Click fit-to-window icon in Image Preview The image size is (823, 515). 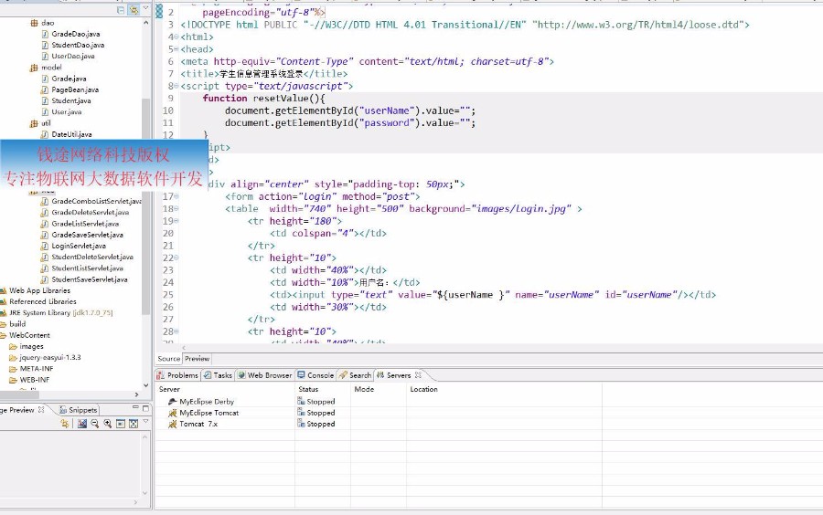coord(134,424)
